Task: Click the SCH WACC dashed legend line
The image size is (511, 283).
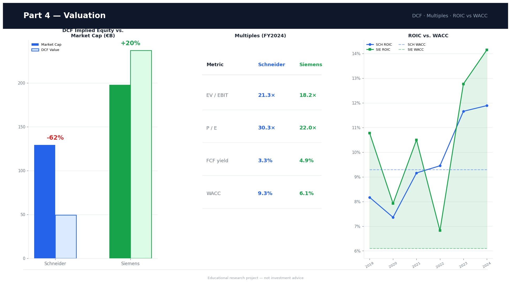Action: click(401, 44)
